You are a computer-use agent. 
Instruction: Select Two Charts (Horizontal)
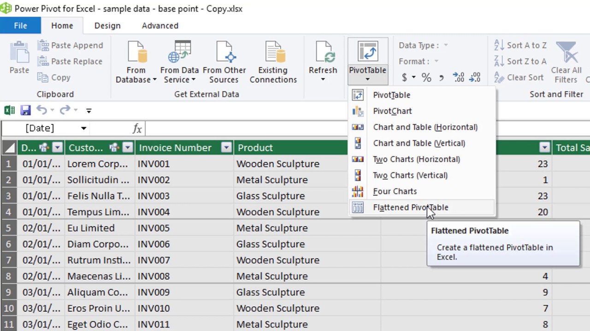[x=422, y=159]
